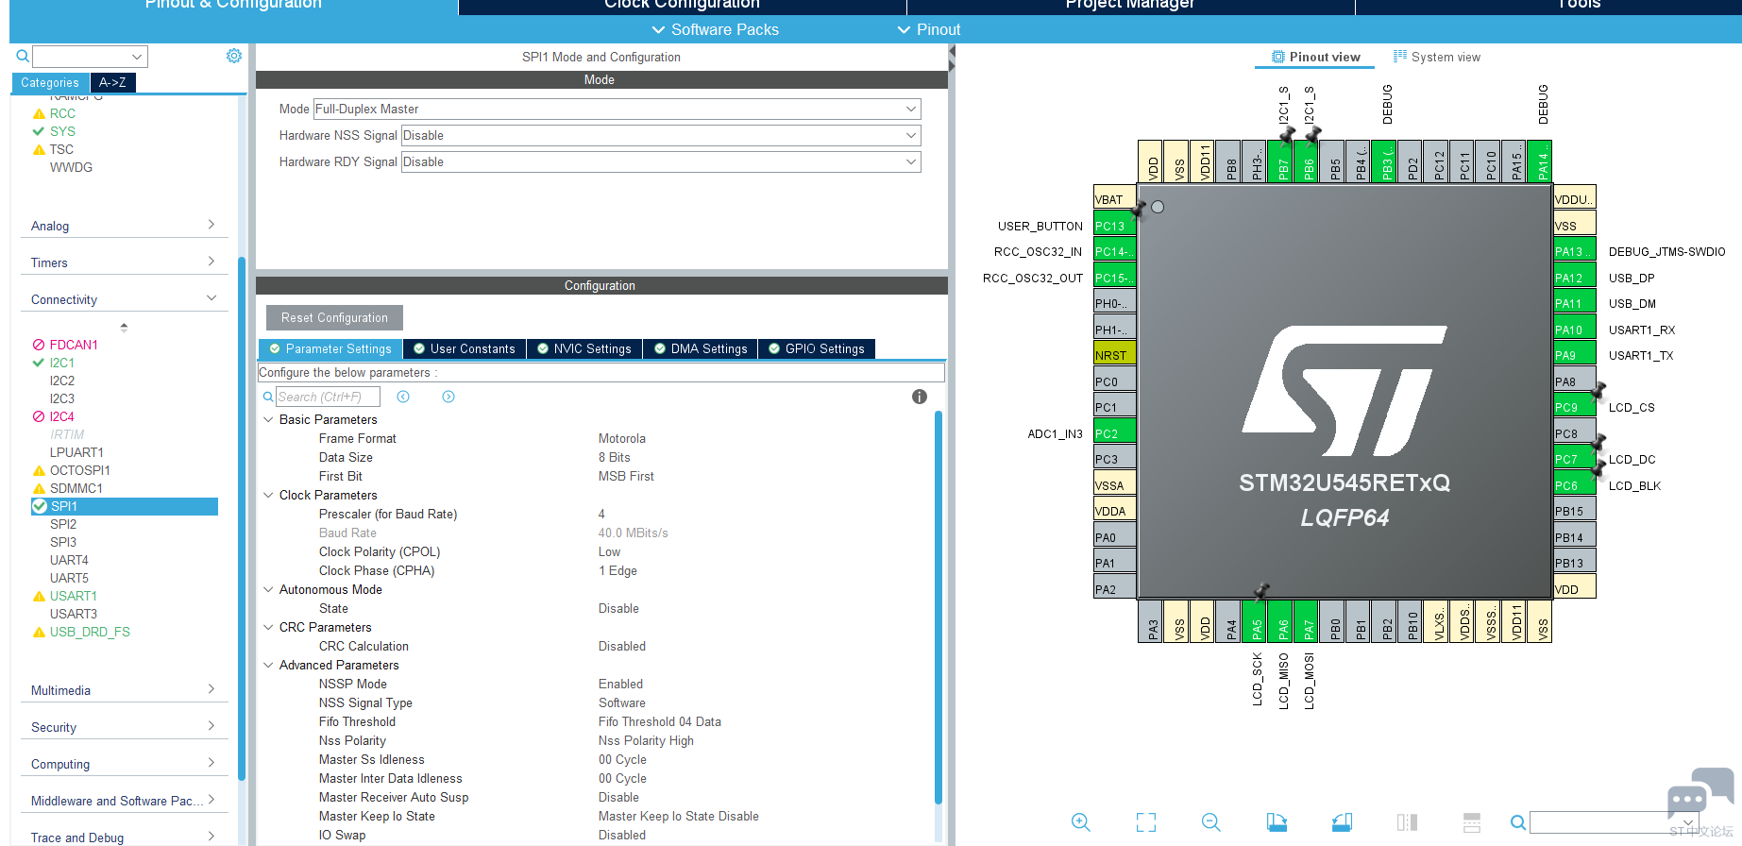Go to previous parameter search result
The image size is (1742, 846).
(x=403, y=397)
